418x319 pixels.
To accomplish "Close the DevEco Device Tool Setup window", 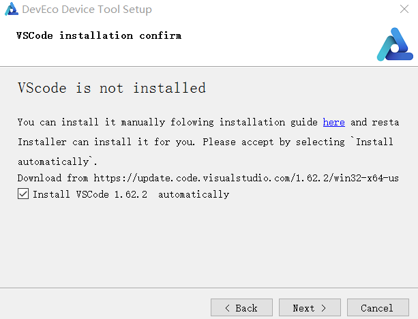I will point(404,10).
